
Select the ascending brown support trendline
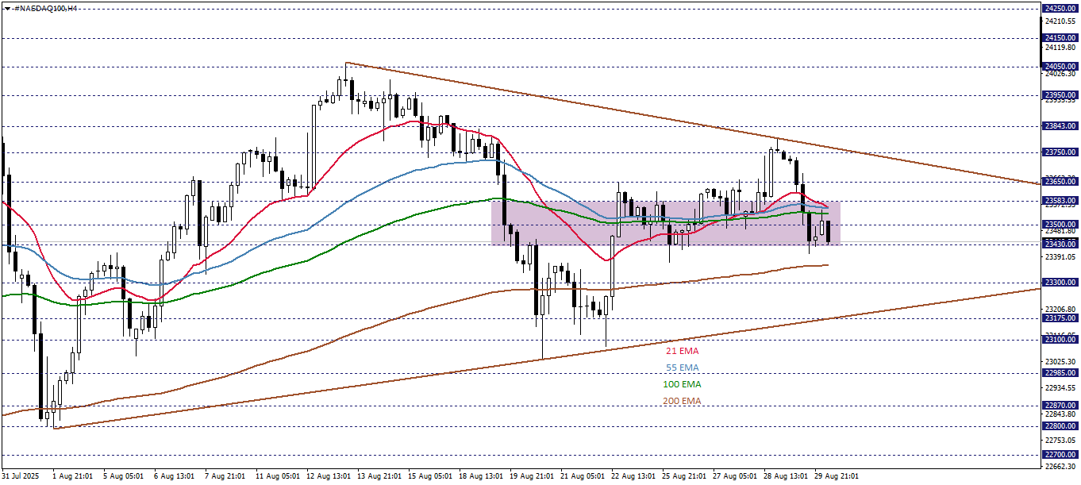(x=548, y=359)
